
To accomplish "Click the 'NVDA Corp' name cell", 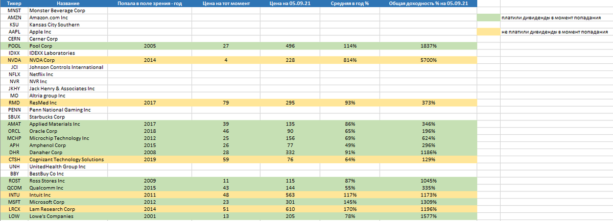I will 68,60.
